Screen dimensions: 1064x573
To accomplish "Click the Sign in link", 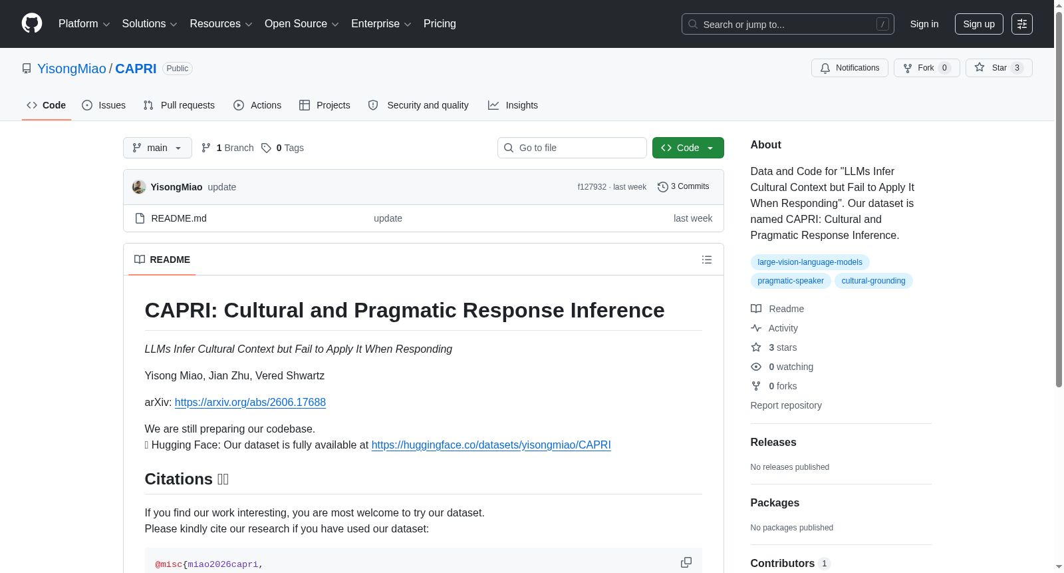I will coord(924,24).
